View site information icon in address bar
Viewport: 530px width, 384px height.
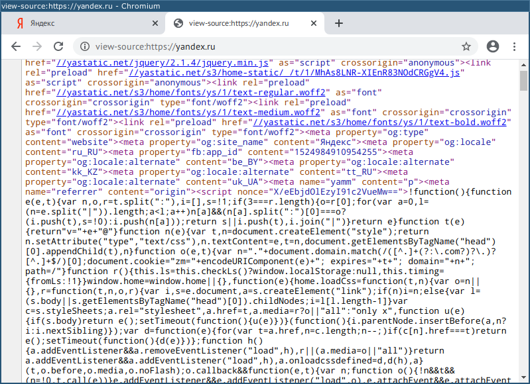coord(85,46)
